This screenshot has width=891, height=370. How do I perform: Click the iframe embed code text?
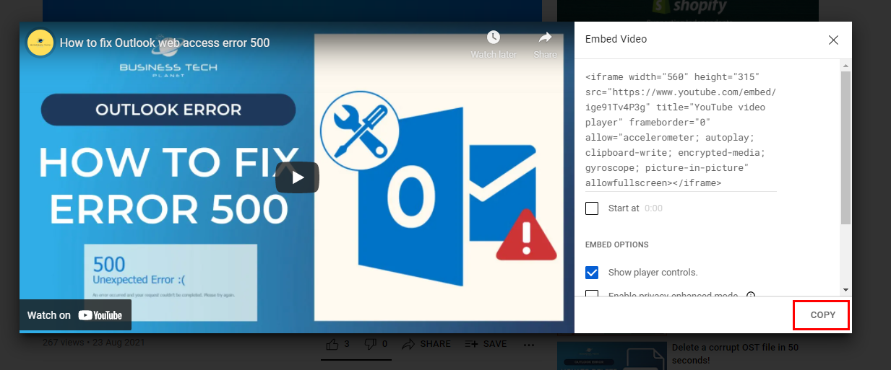681,130
